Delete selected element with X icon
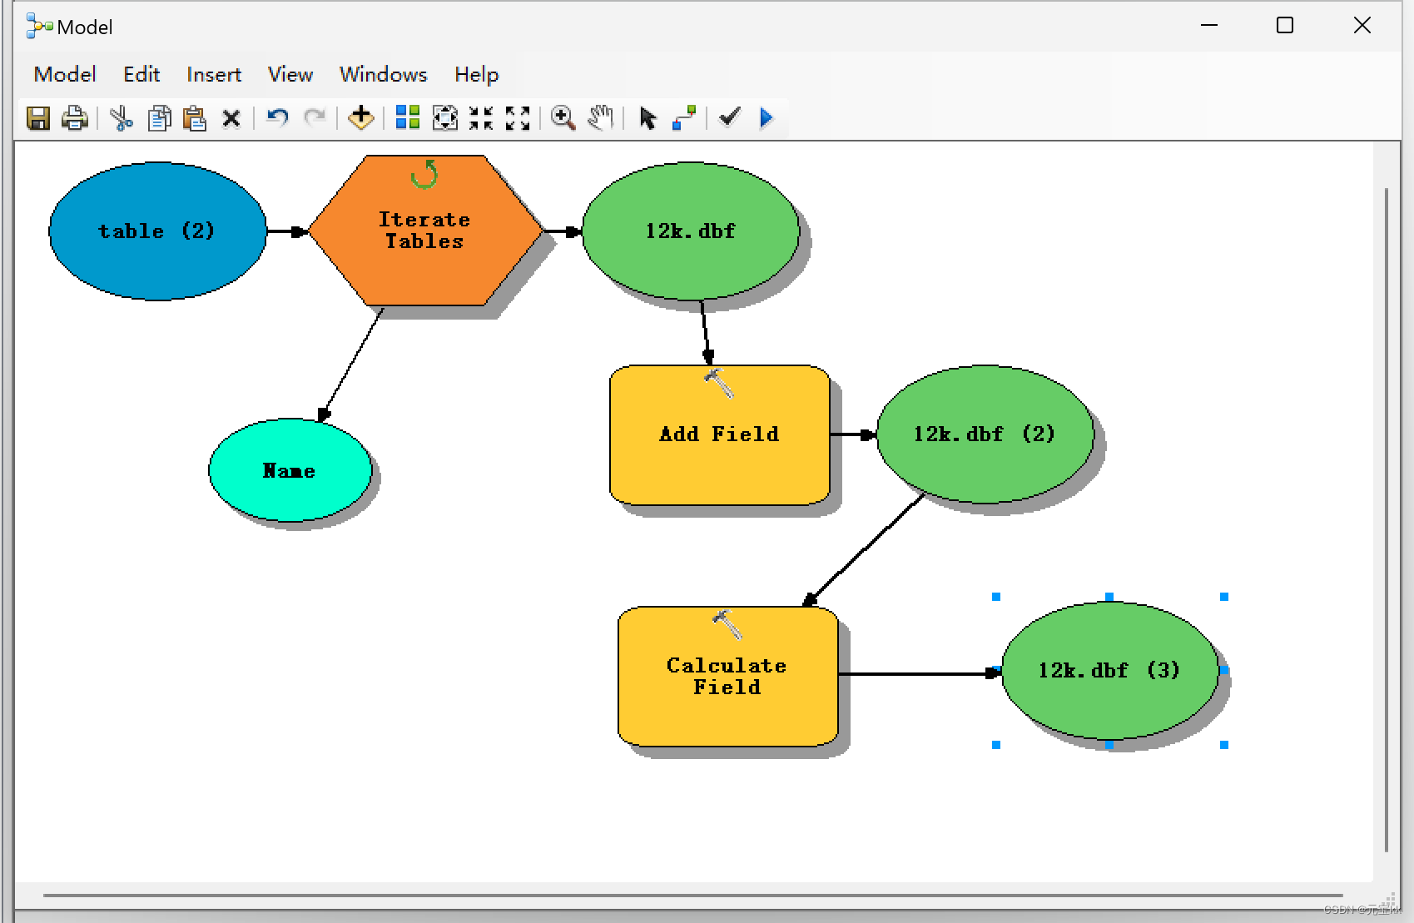The height and width of the screenshot is (923, 1414). click(x=231, y=119)
